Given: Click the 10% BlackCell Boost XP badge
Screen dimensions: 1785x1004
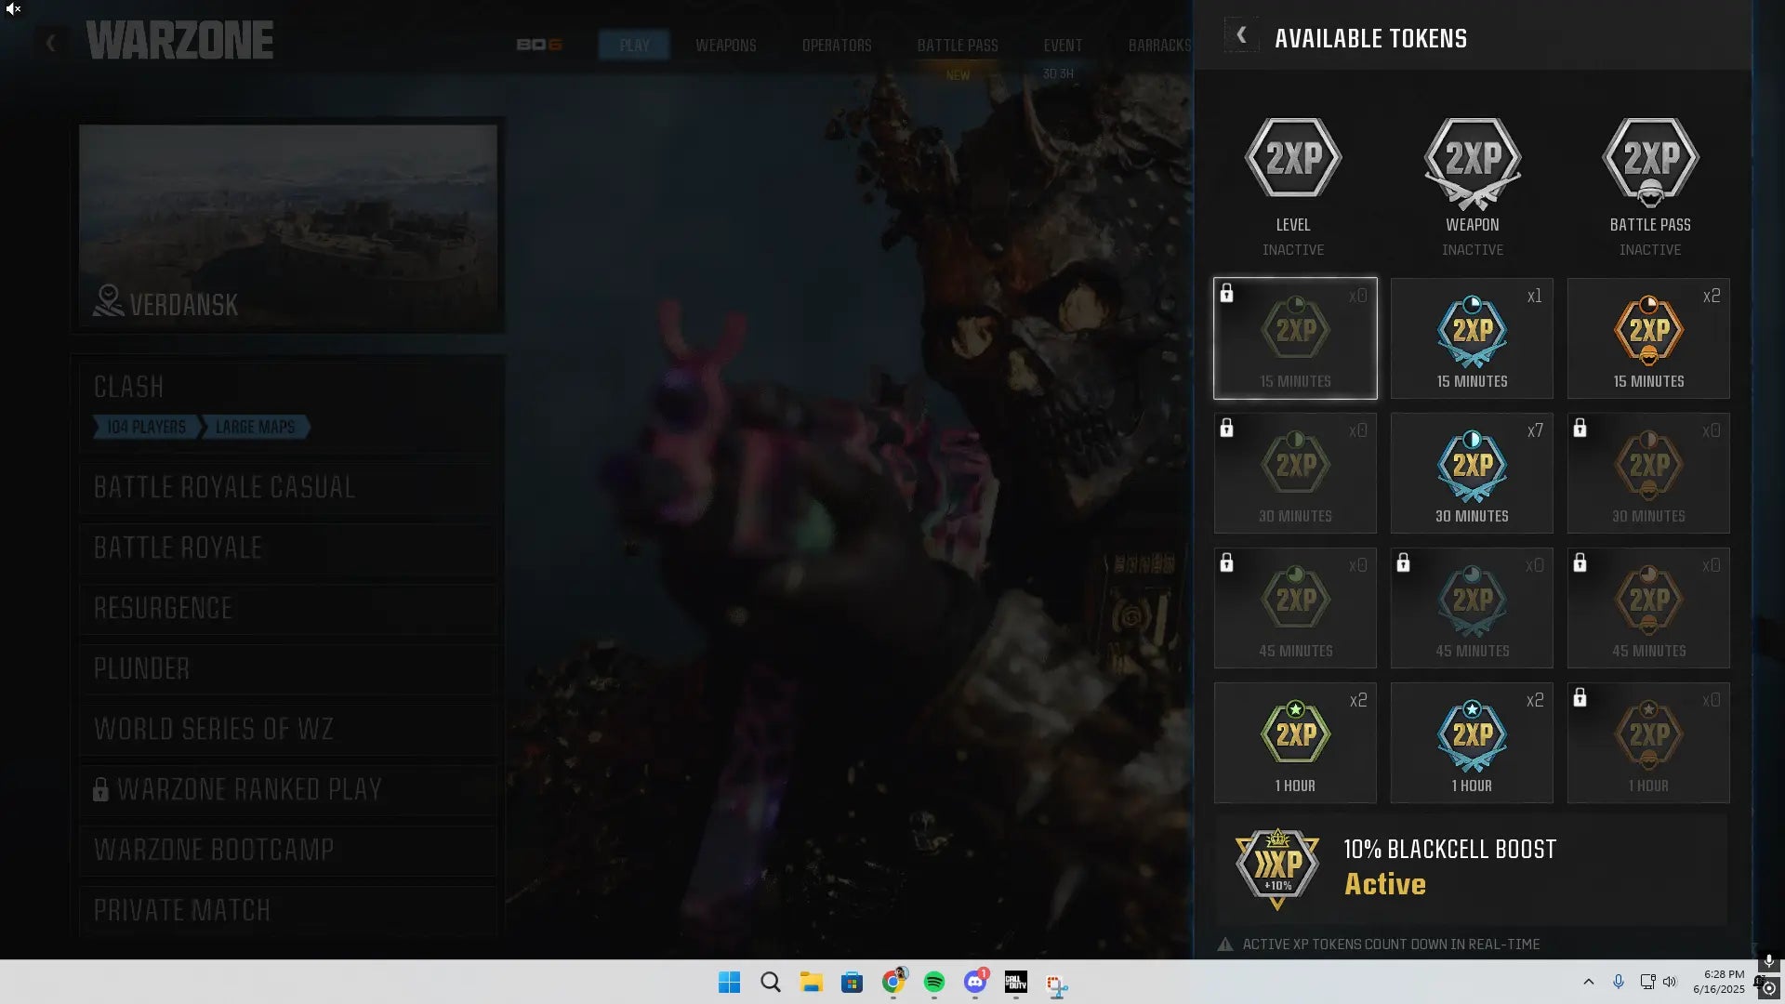Looking at the screenshot, I should [1277, 868].
